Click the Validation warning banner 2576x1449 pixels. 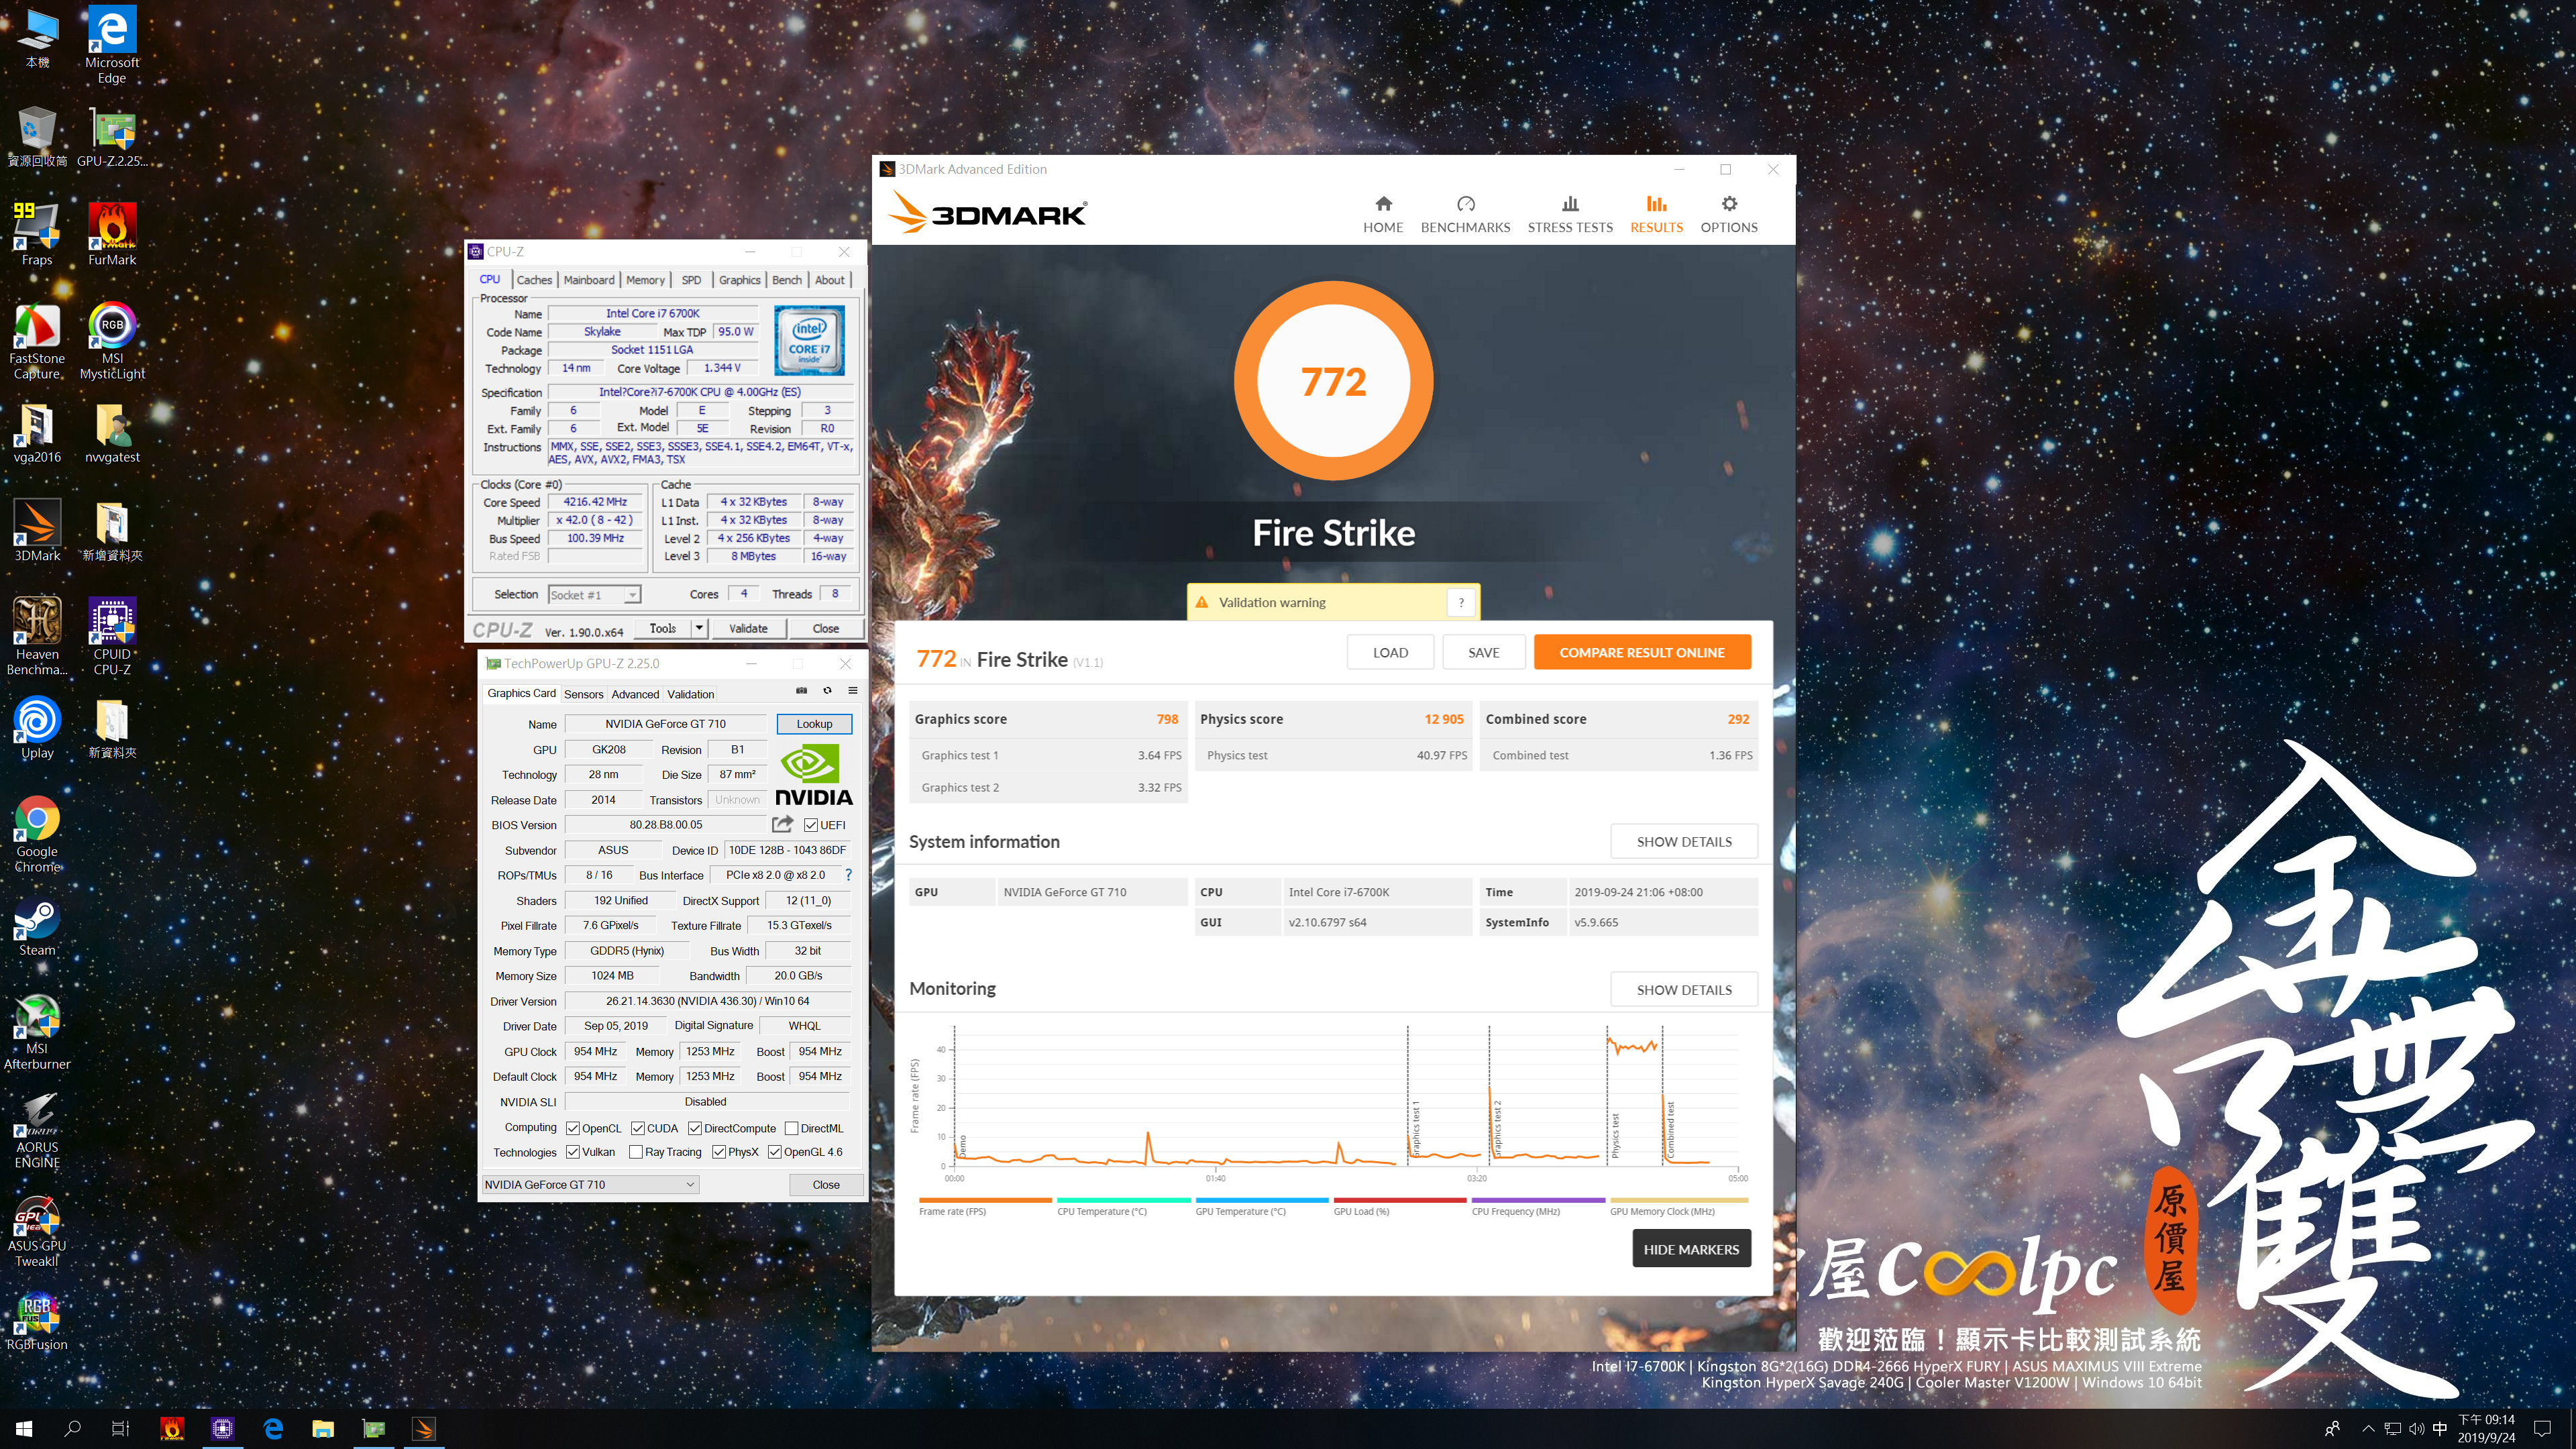tap(1333, 602)
